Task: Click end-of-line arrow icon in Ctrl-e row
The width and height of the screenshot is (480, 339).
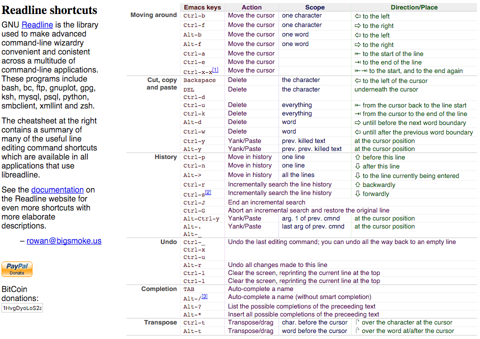Action: pos(357,62)
